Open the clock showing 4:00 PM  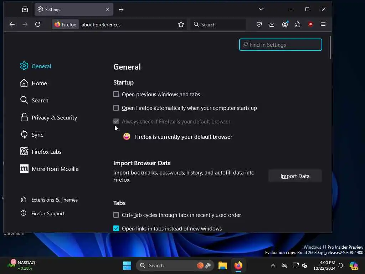click(324, 265)
